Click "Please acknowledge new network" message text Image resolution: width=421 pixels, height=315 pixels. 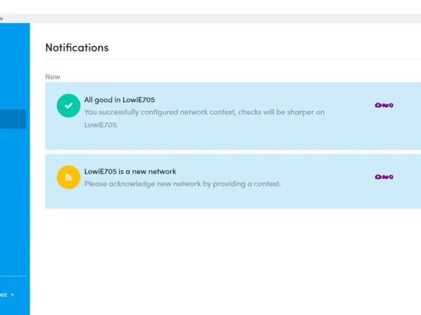coord(182,184)
